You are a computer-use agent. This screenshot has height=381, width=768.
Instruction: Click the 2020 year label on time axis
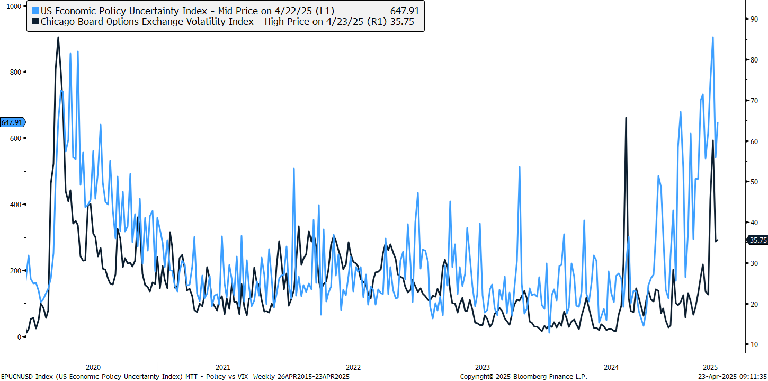click(93, 367)
